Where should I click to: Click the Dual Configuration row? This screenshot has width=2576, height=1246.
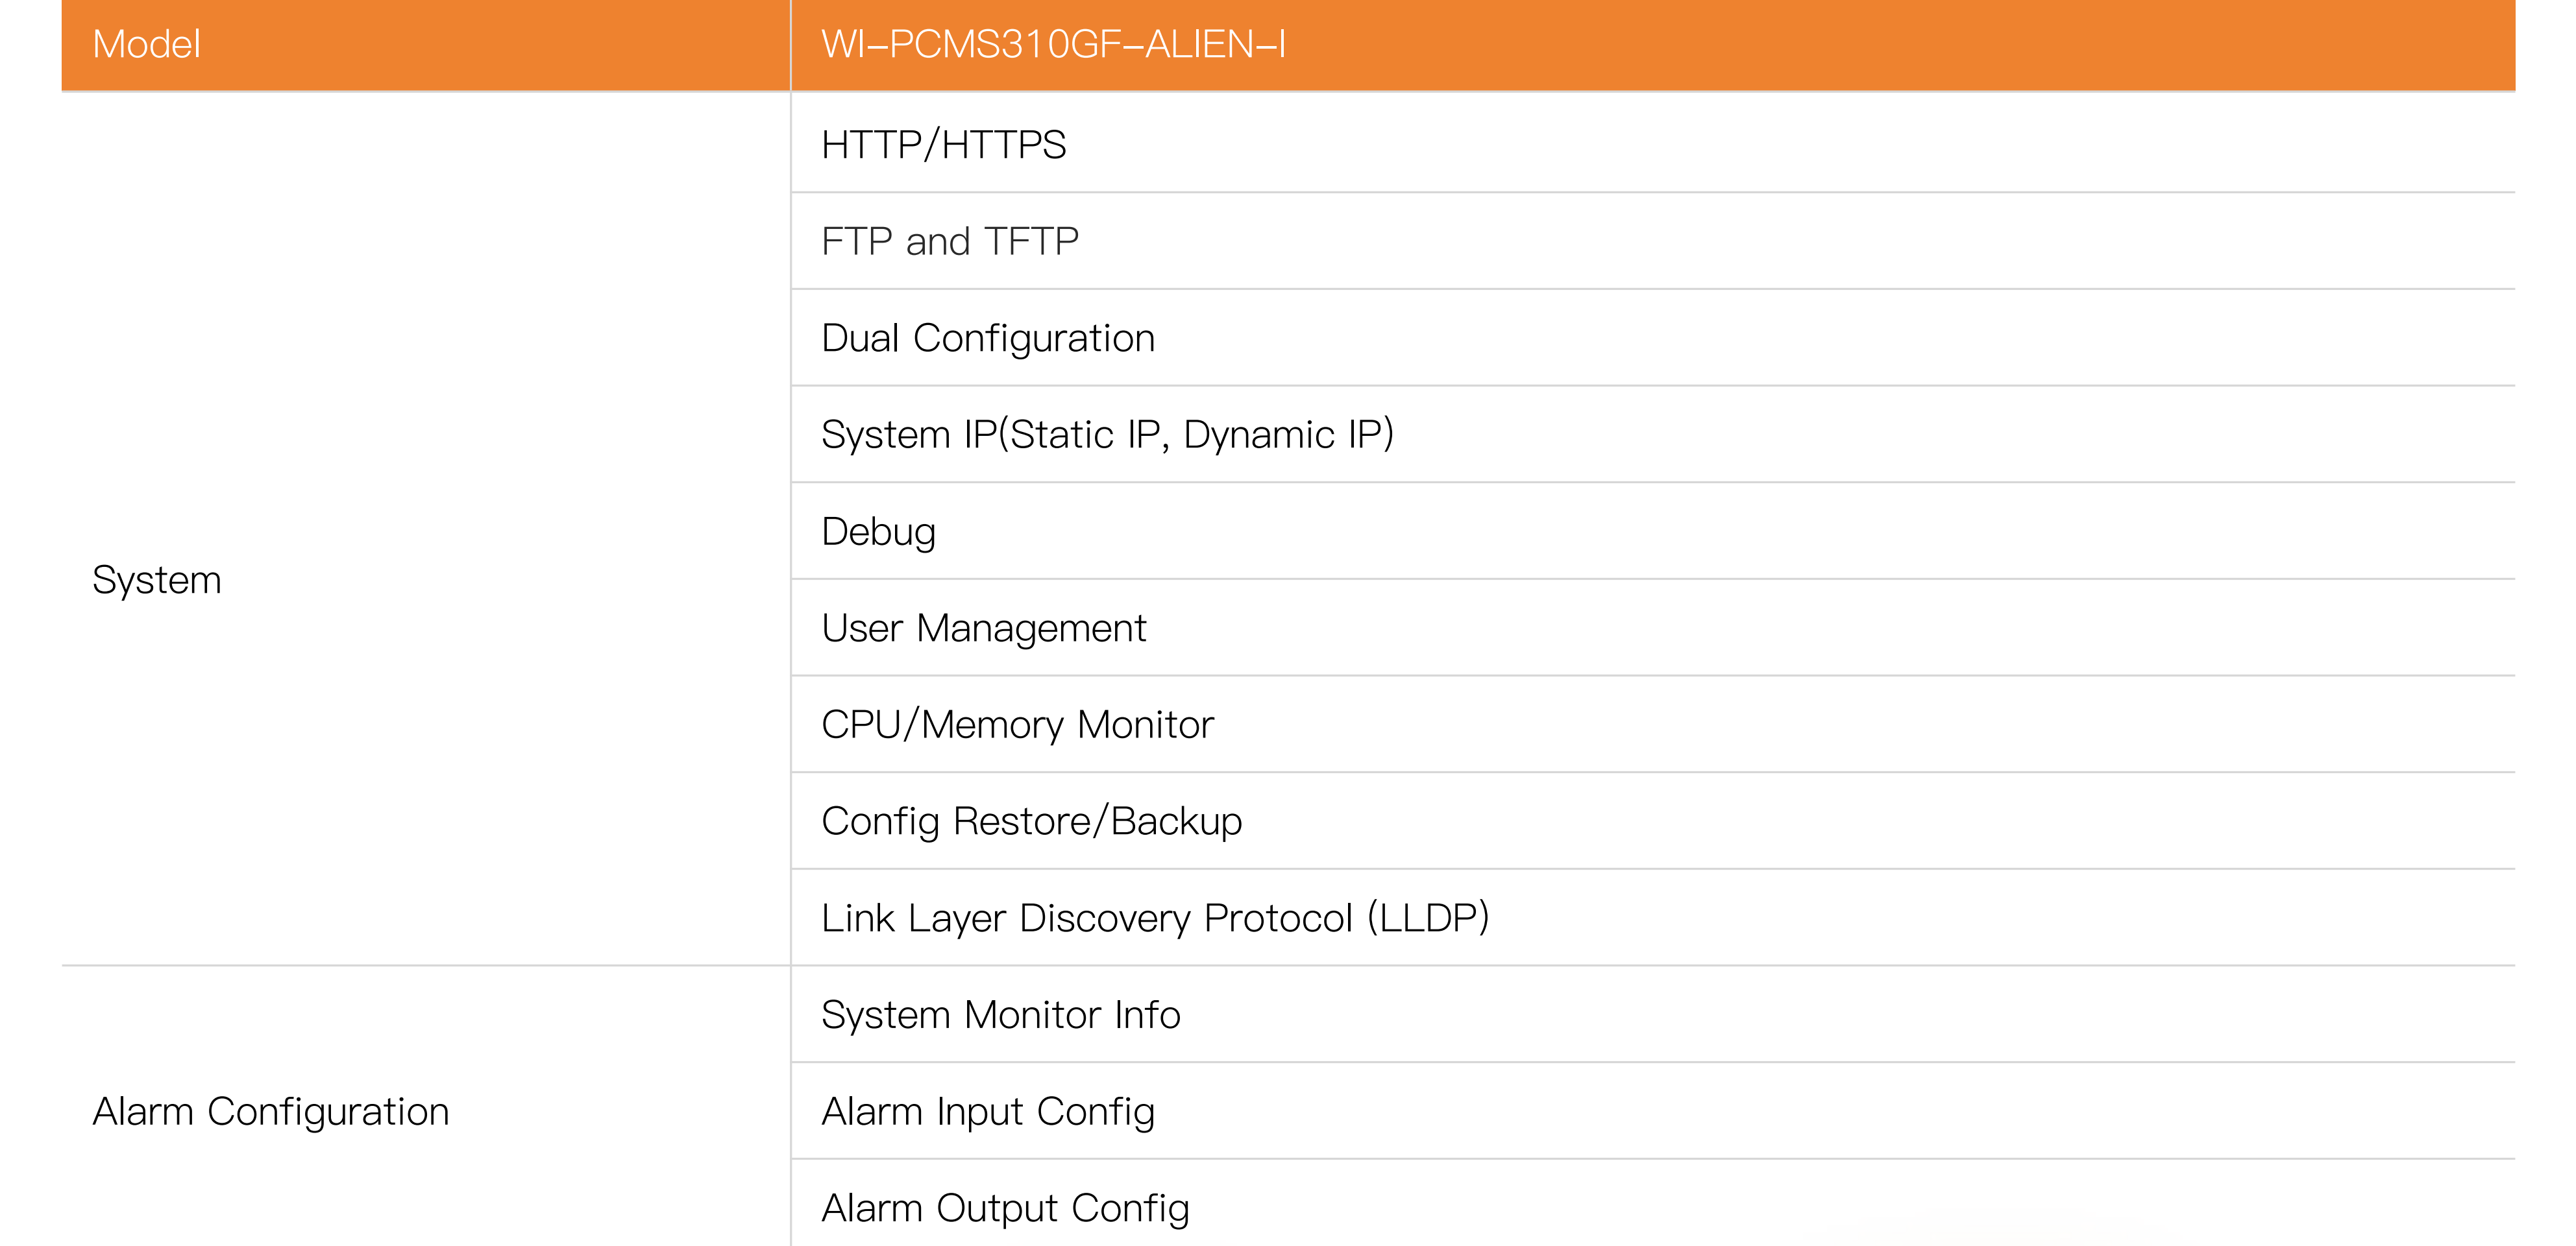(x=987, y=339)
